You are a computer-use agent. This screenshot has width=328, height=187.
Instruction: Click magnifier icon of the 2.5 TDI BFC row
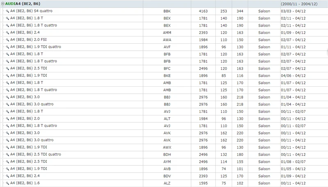pos(7,68)
